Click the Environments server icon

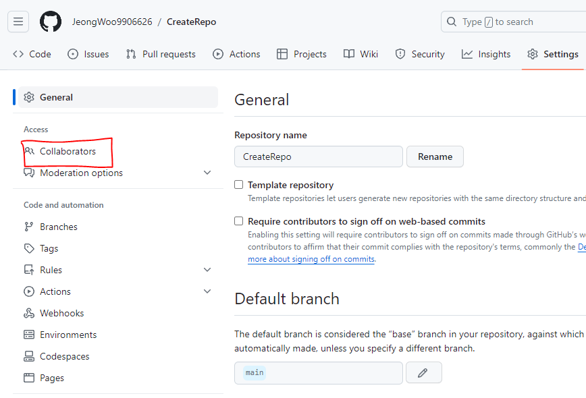(x=29, y=335)
